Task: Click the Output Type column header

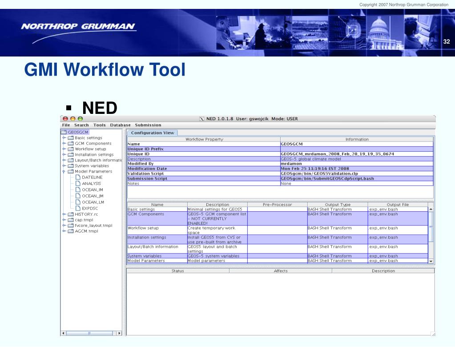Action: [x=338, y=205]
